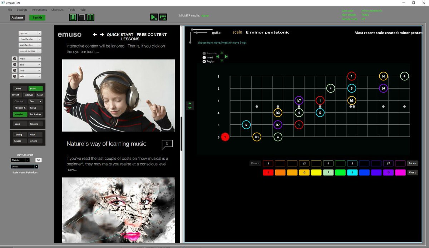This screenshot has width=429, height=248.
Task: Click the green blocks-with-eye icon
Action: (163, 17)
